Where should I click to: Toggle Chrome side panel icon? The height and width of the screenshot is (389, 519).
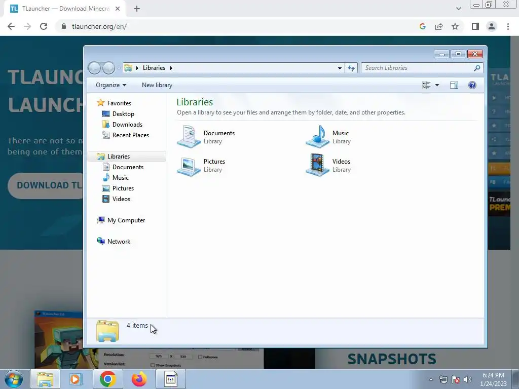(475, 26)
